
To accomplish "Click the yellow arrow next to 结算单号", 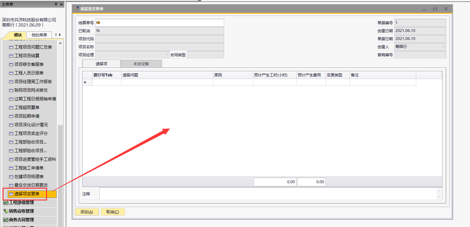I will (98, 23).
